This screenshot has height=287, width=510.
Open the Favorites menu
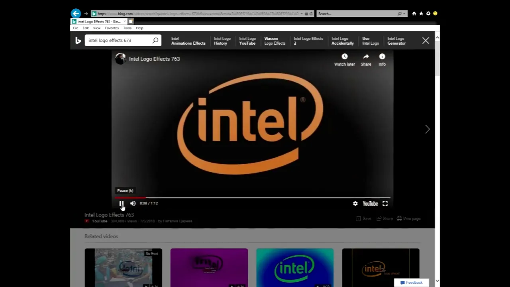click(x=112, y=28)
